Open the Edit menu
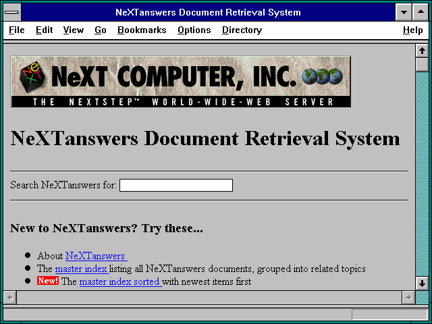The image size is (432, 324). (44, 30)
